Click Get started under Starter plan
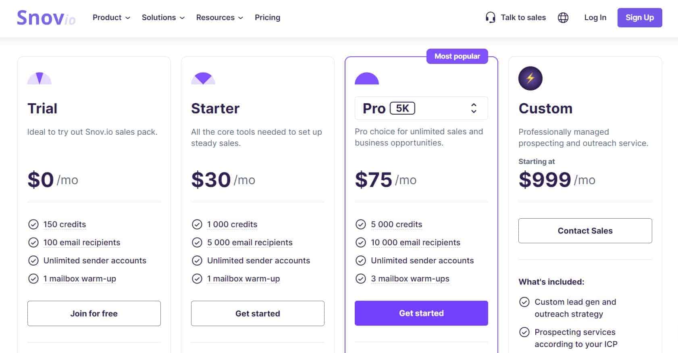The width and height of the screenshot is (678, 353). click(x=258, y=313)
